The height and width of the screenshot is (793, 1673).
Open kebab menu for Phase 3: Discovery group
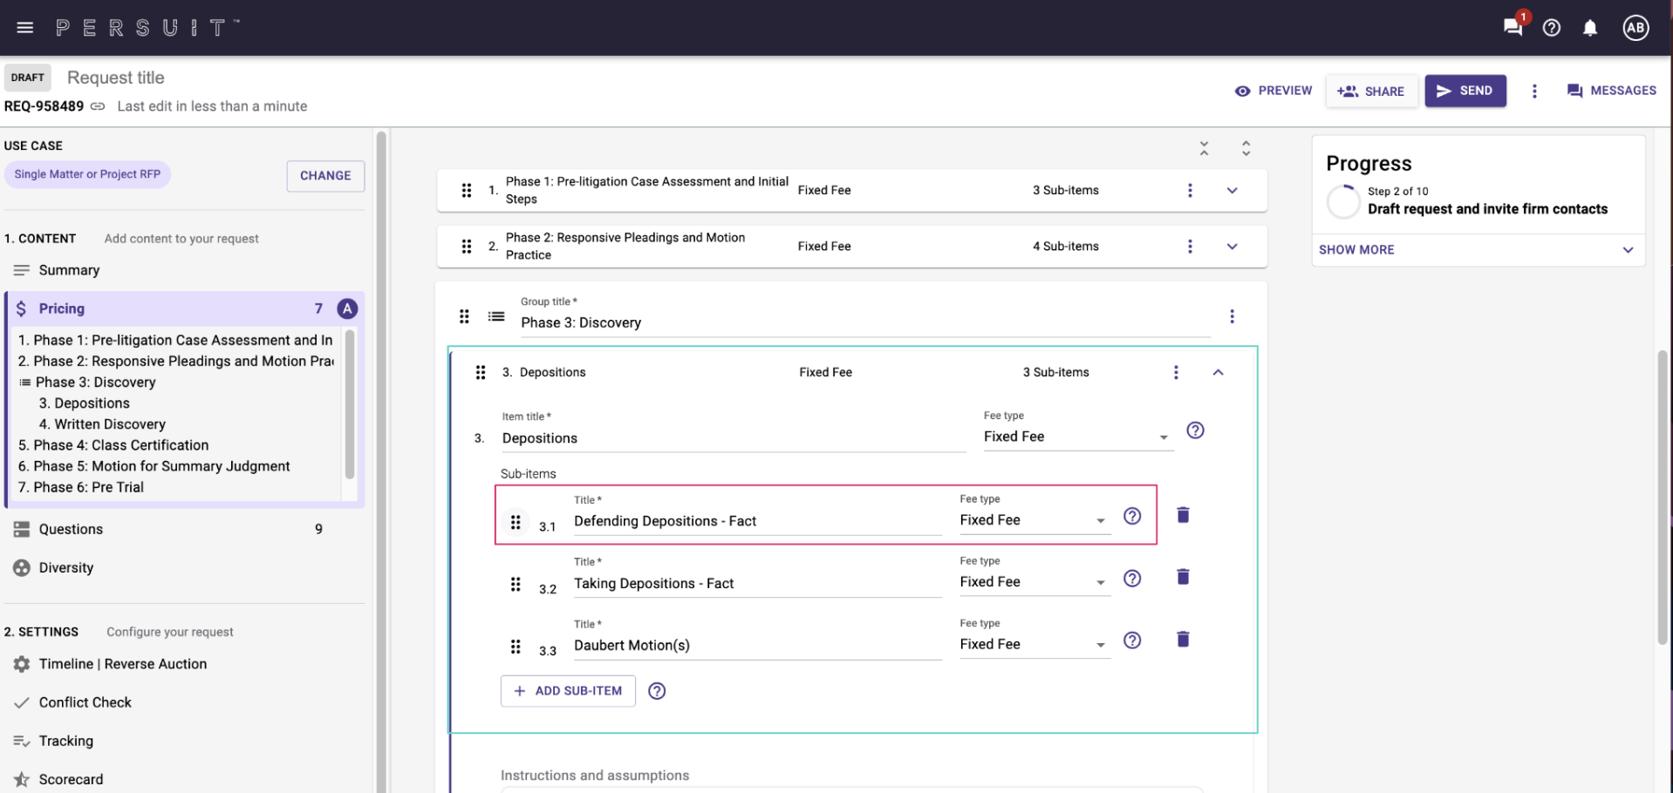coord(1232,316)
